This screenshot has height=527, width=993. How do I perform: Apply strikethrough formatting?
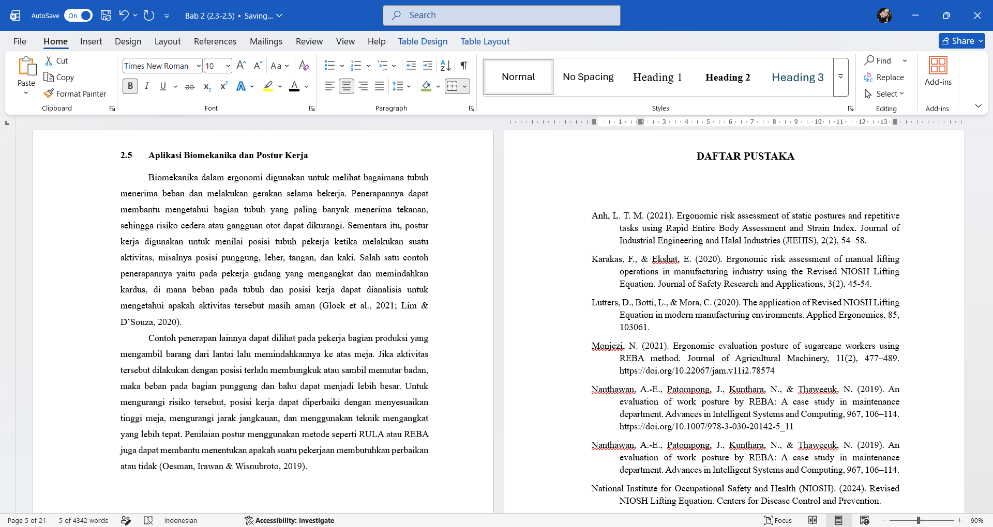click(190, 86)
